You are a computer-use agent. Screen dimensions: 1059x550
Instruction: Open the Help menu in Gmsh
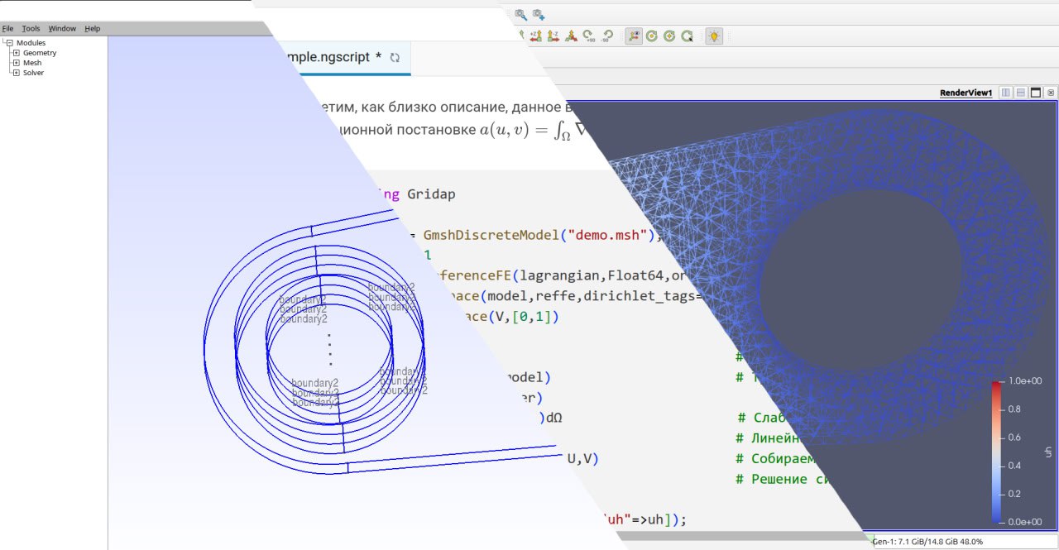pos(93,28)
